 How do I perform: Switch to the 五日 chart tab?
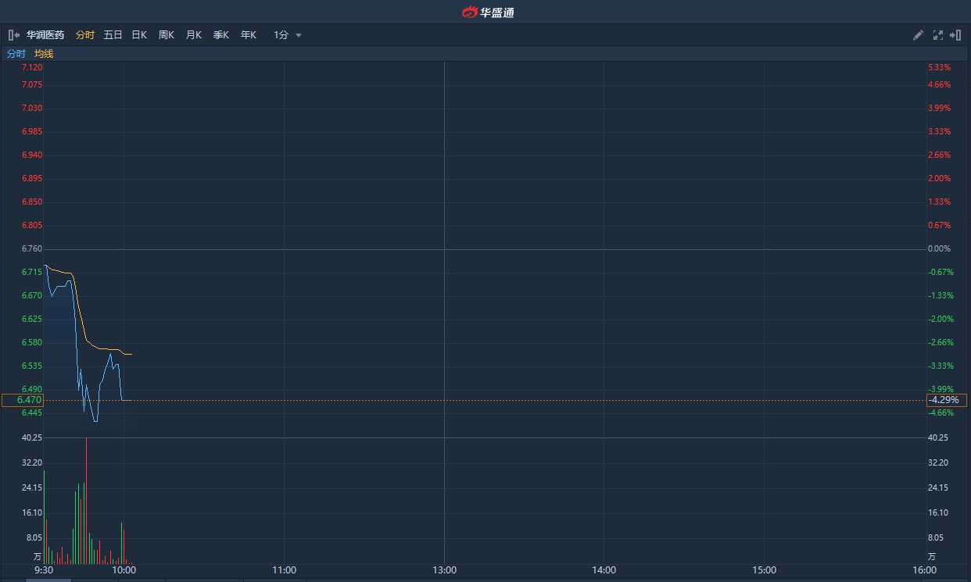(x=113, y=35)
